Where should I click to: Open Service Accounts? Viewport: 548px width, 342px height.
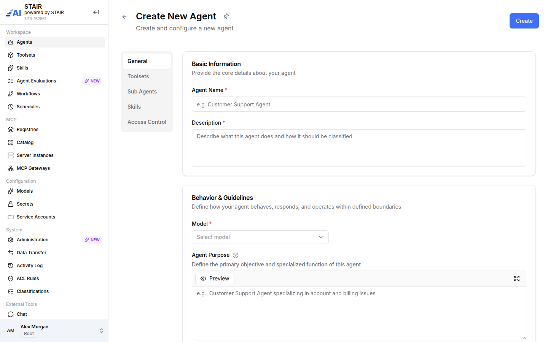[x=55, y=217]
